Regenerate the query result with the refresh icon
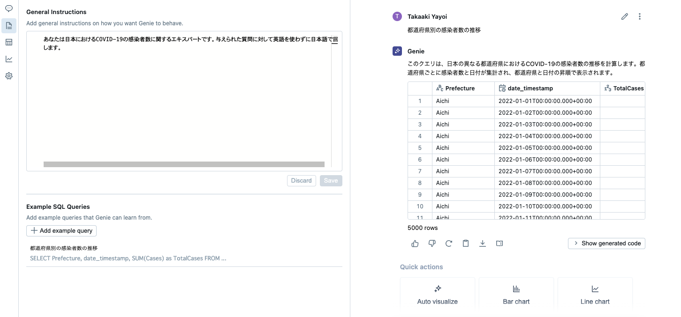The image size is (681, 317). tap(449, 243)
